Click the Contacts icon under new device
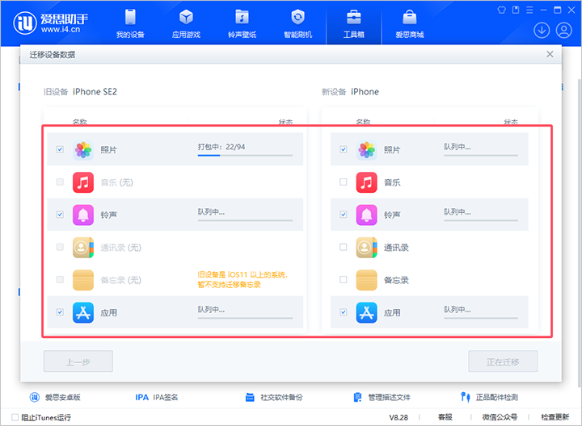Viewport: 582px width, 426px height. pyautogui.click(x=367, y=247)
